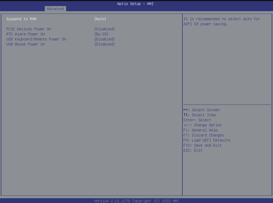Toggle the USB Mouse Power On [Disabled] value
Viewport: 273px width, 203px height.
105,44
